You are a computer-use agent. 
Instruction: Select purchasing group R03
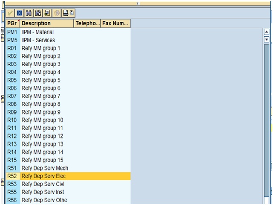point(12,64)
